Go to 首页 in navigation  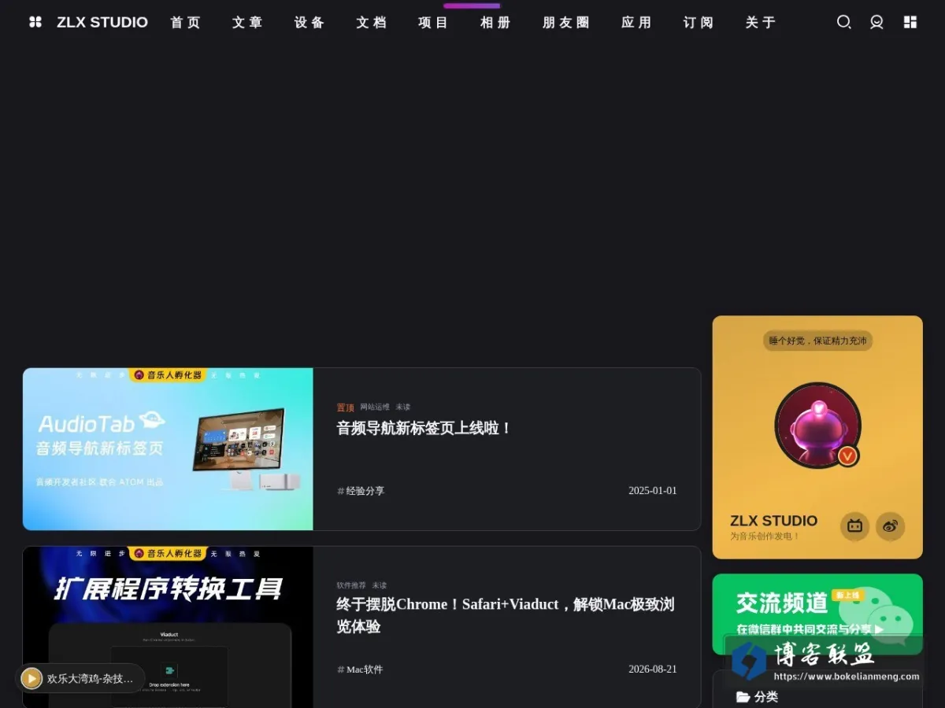click(x=186, y=22)
